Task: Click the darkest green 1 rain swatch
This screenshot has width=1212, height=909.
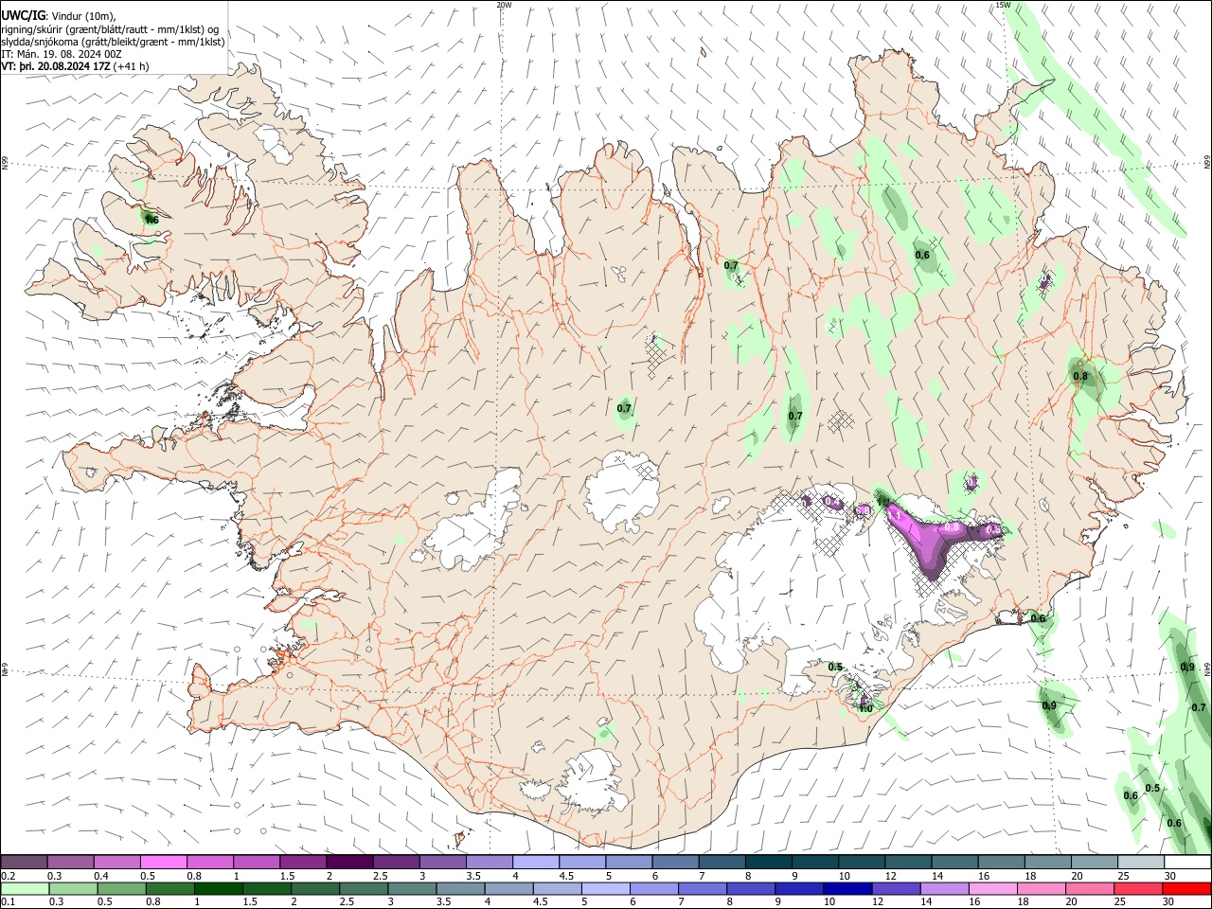Action: 218,888
